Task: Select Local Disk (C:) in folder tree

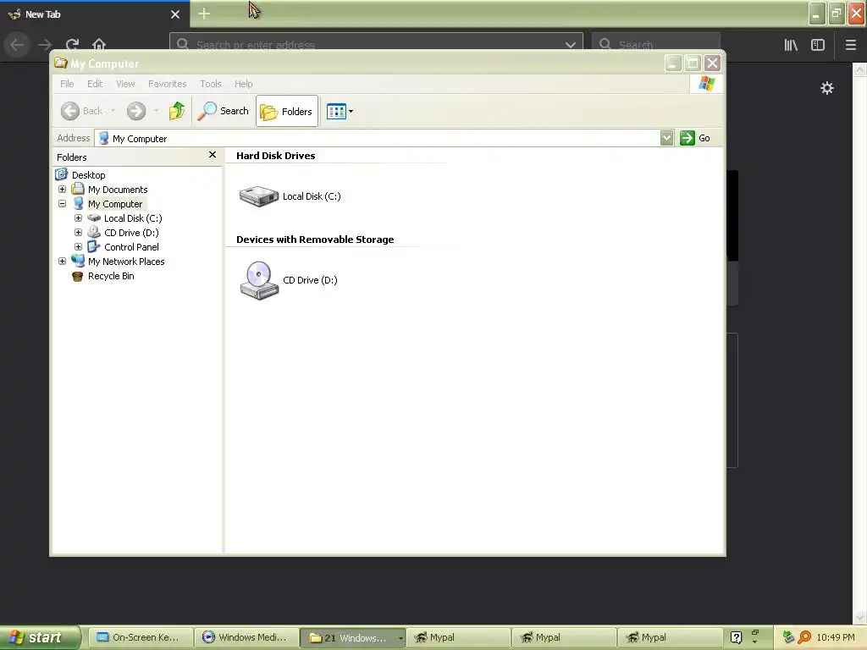Action: pos(133,218)
